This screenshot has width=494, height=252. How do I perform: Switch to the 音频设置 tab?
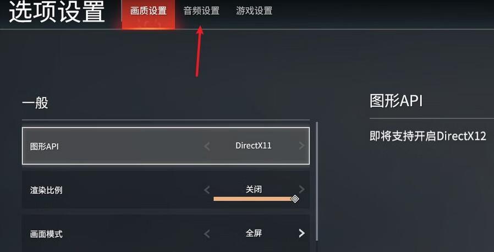(x=201, y=11)
